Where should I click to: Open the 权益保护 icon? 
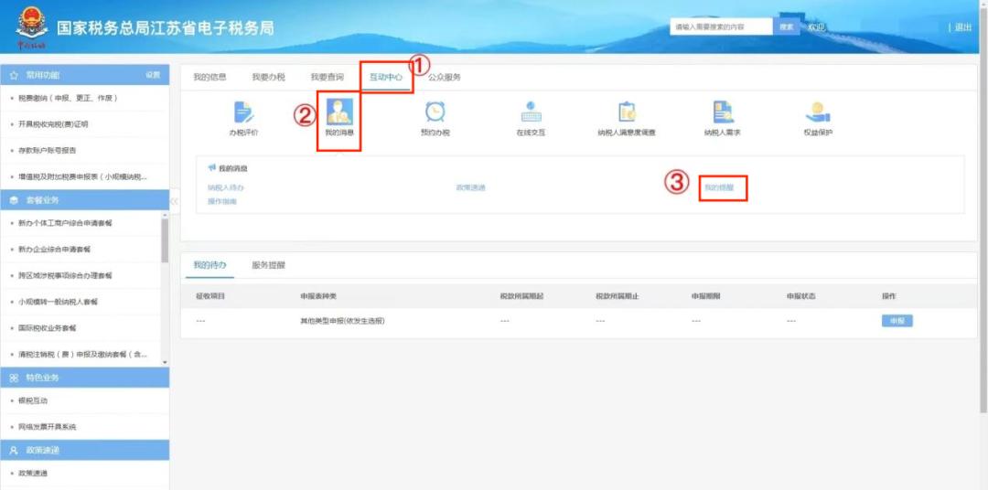(x=818, y=112)
